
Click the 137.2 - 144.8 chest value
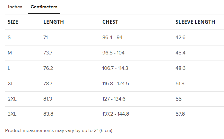pyautogui.click(x=116, y=114)
